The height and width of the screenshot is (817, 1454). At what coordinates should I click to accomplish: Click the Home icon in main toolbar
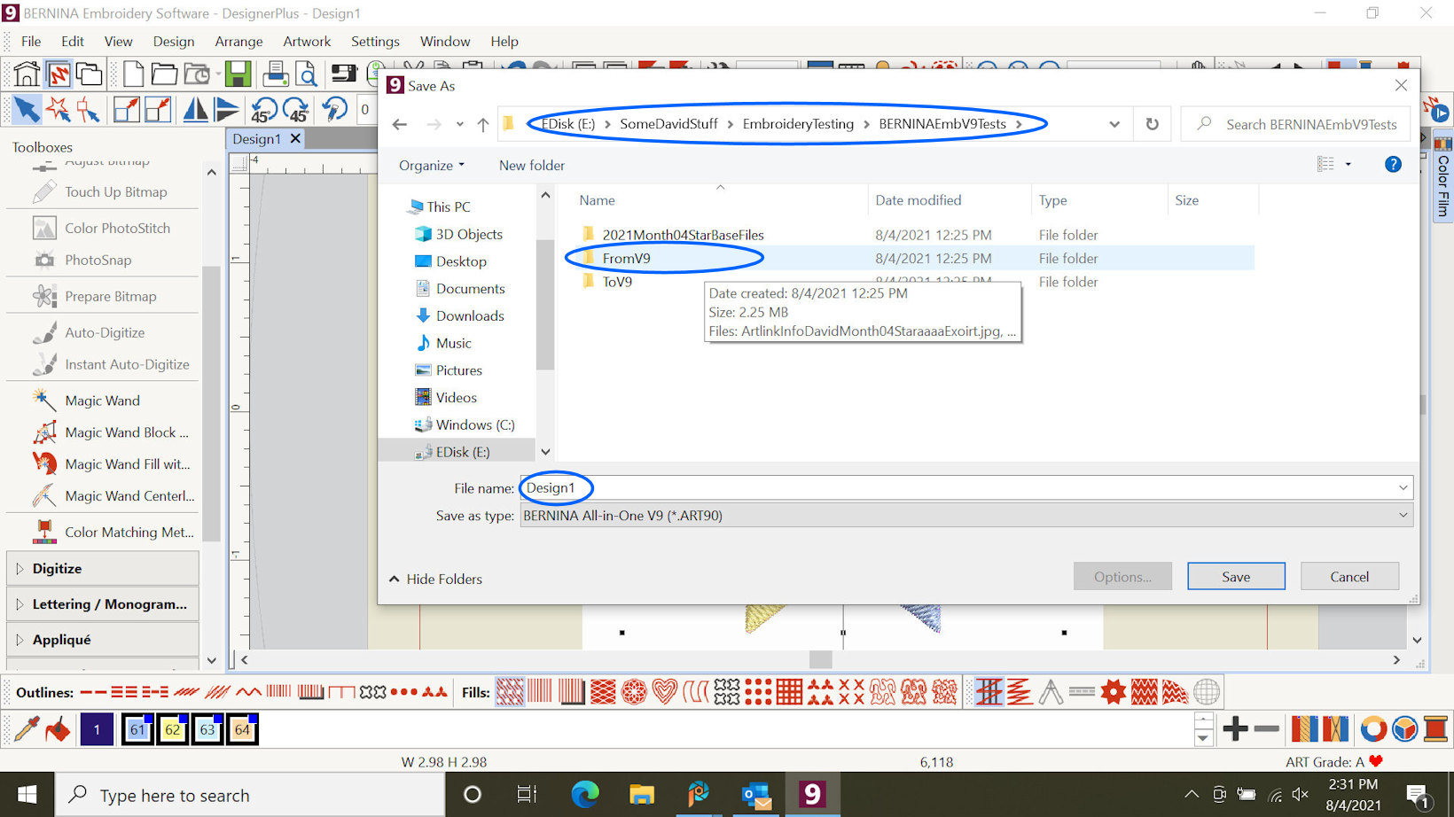pyautogui.click(x=27, y=74)
